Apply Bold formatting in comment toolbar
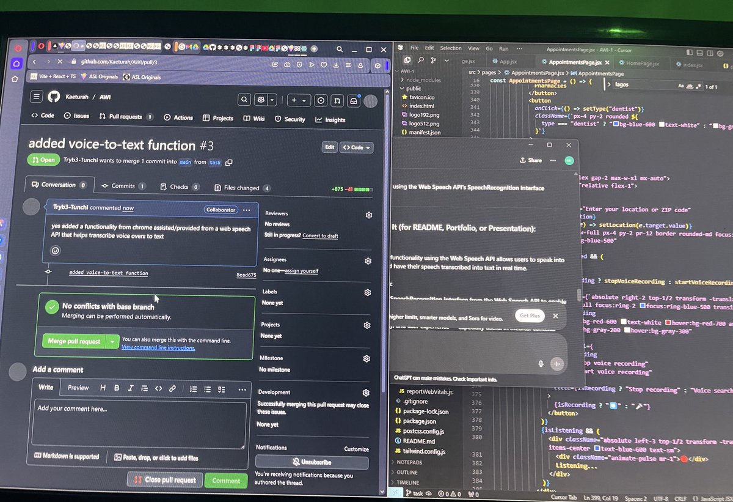 tap(116, 388)
